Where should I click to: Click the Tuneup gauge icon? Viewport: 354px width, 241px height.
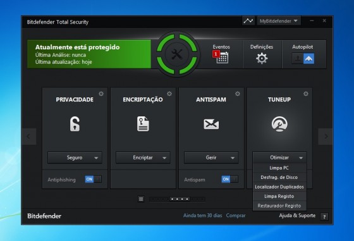(x=279, y=124)
